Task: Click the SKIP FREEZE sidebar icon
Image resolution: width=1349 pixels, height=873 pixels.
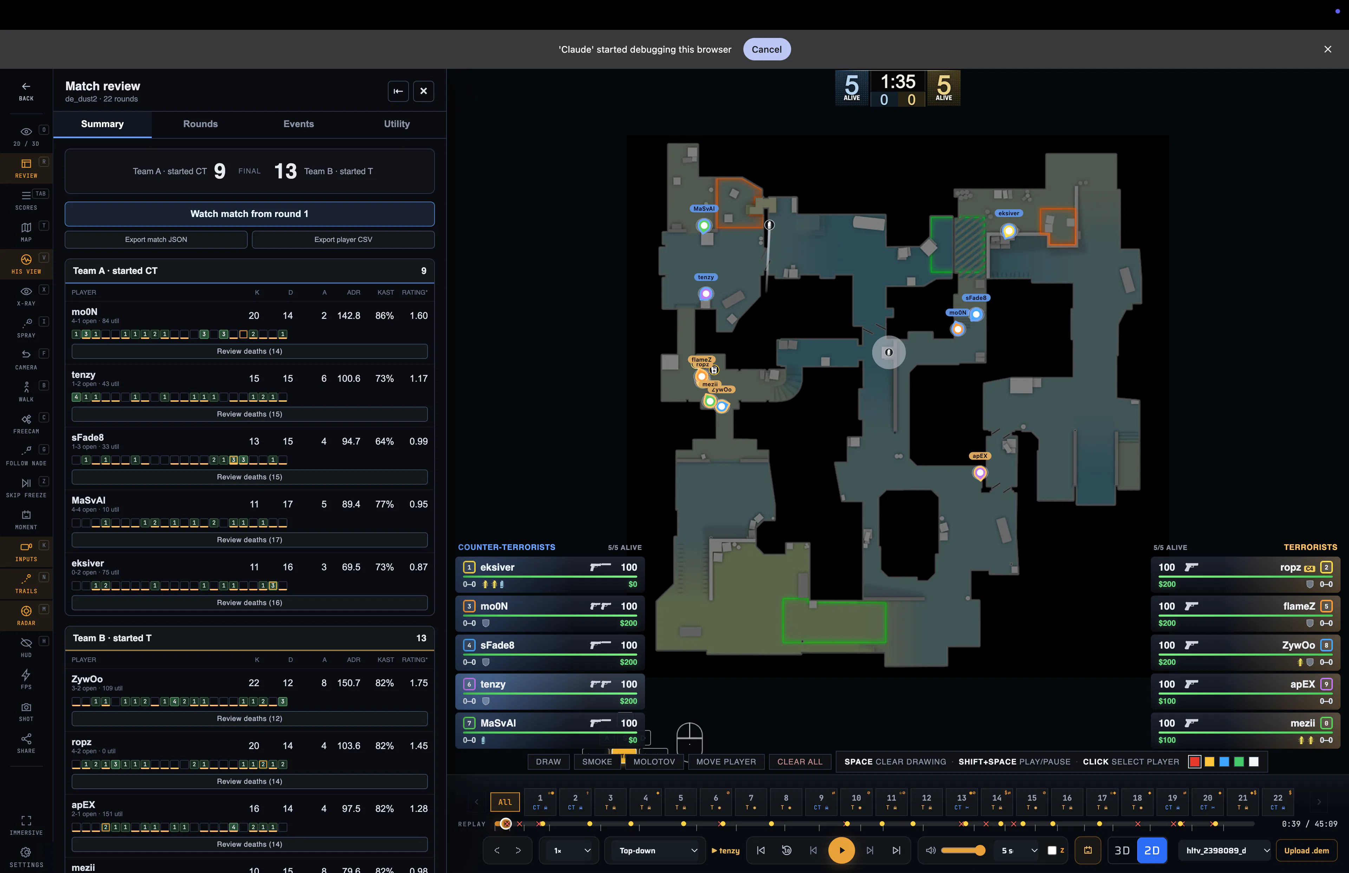Action: 26,483
